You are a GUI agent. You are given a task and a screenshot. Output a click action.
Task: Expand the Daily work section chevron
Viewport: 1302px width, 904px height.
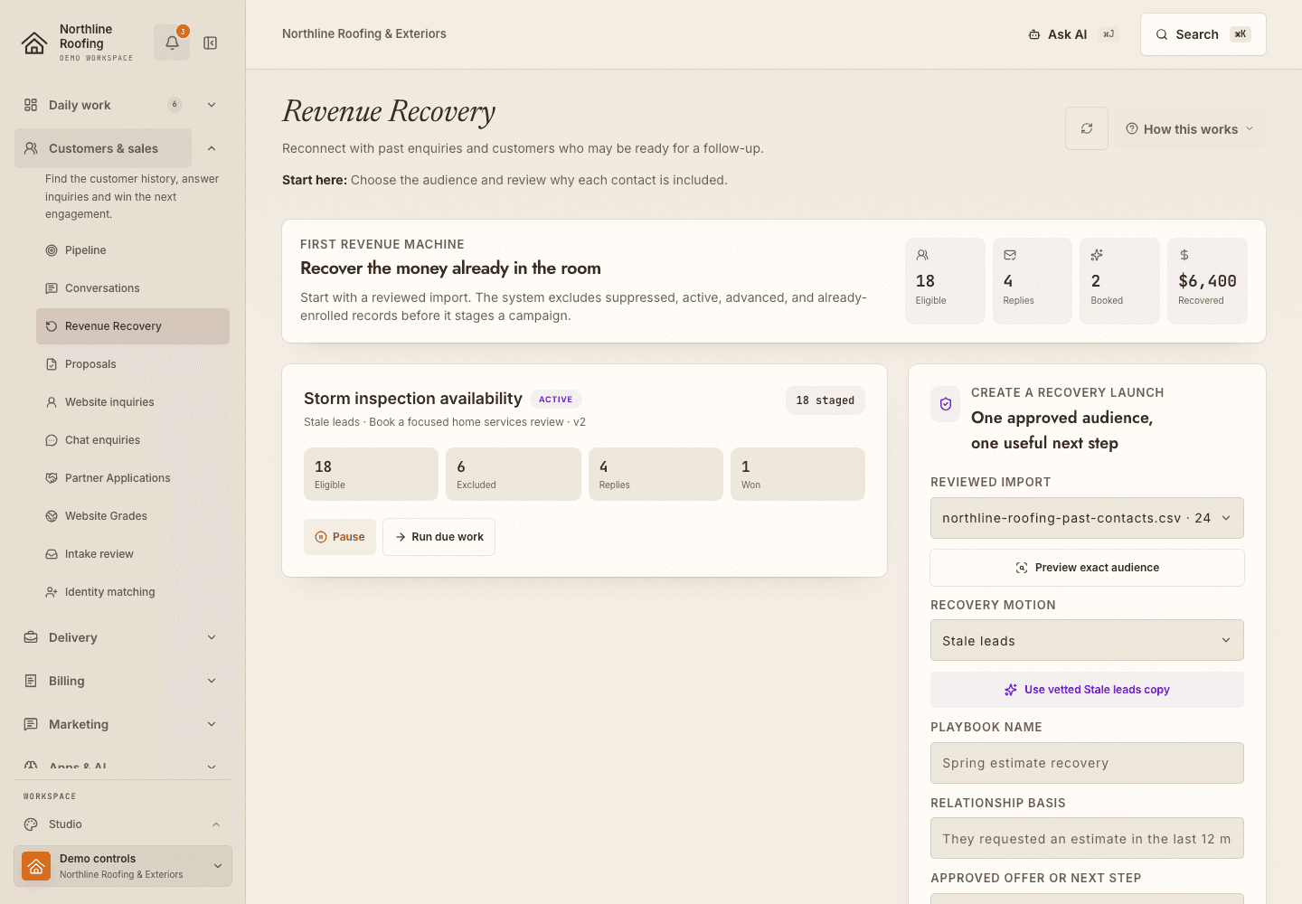(x=212, y=105)
